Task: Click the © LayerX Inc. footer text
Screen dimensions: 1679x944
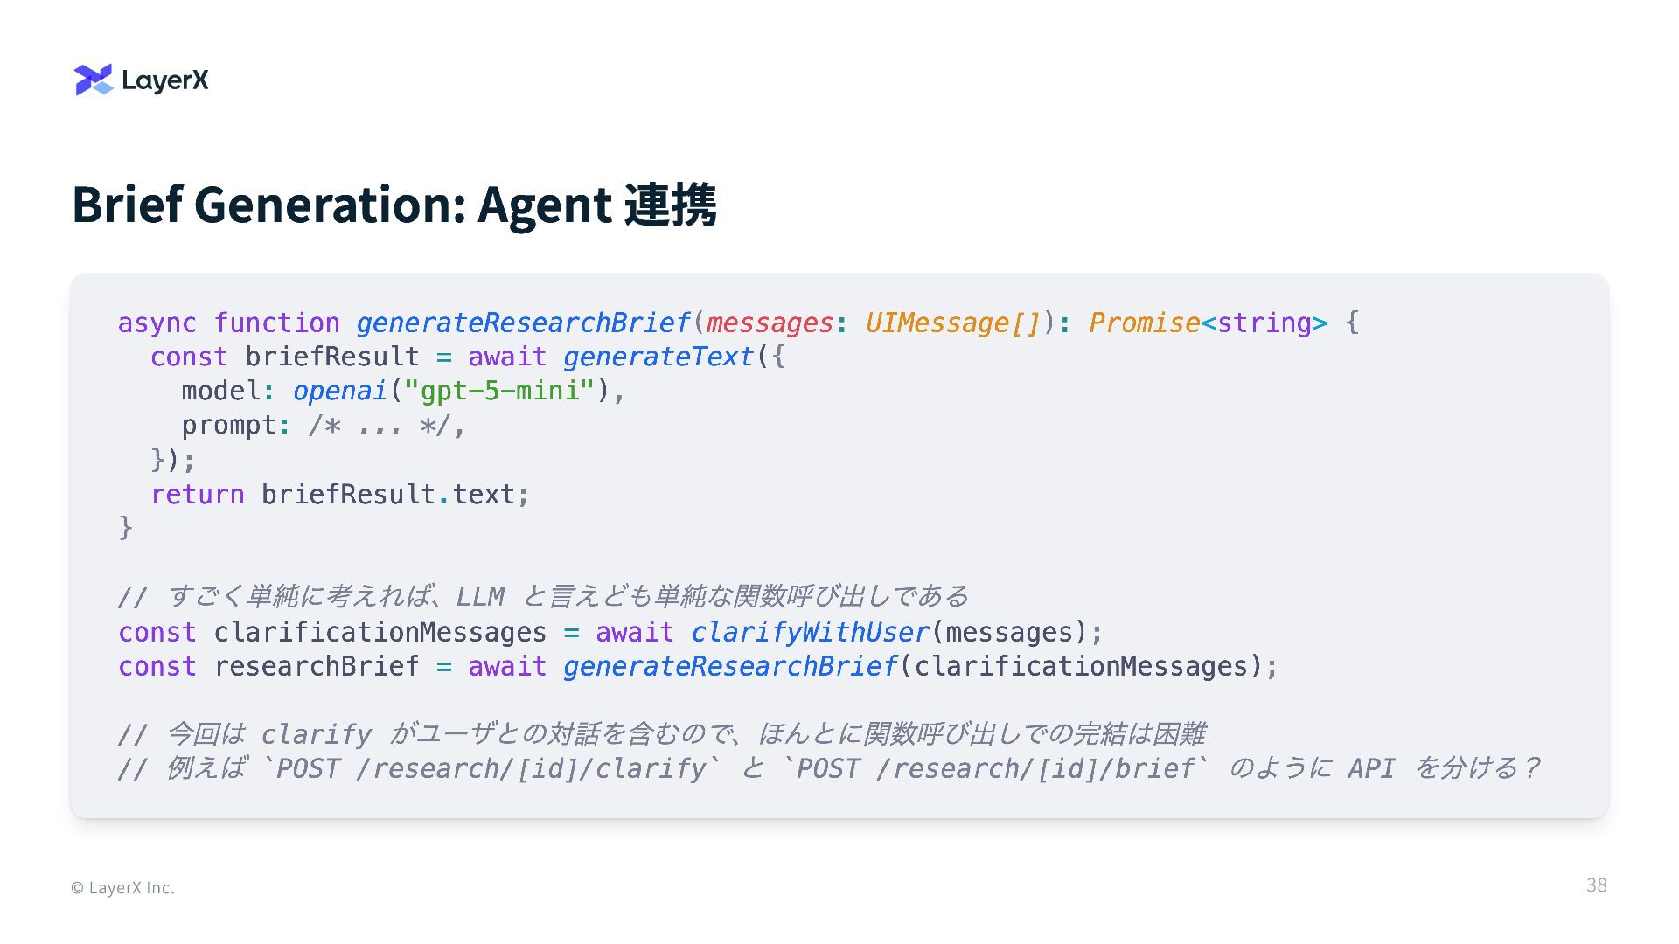Action: 123,888
